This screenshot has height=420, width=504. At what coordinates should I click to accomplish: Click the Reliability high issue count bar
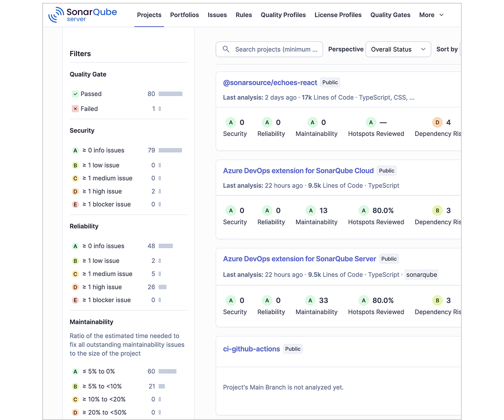click(163, 287)
